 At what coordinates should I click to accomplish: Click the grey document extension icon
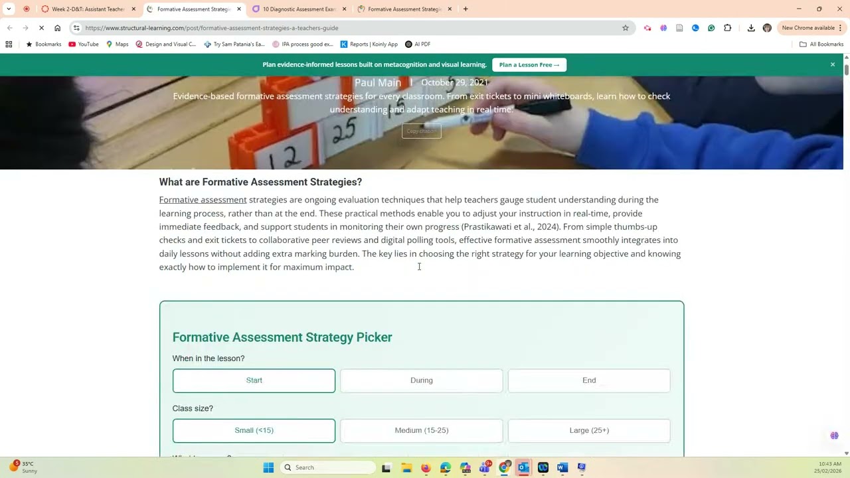pos(679,28)
